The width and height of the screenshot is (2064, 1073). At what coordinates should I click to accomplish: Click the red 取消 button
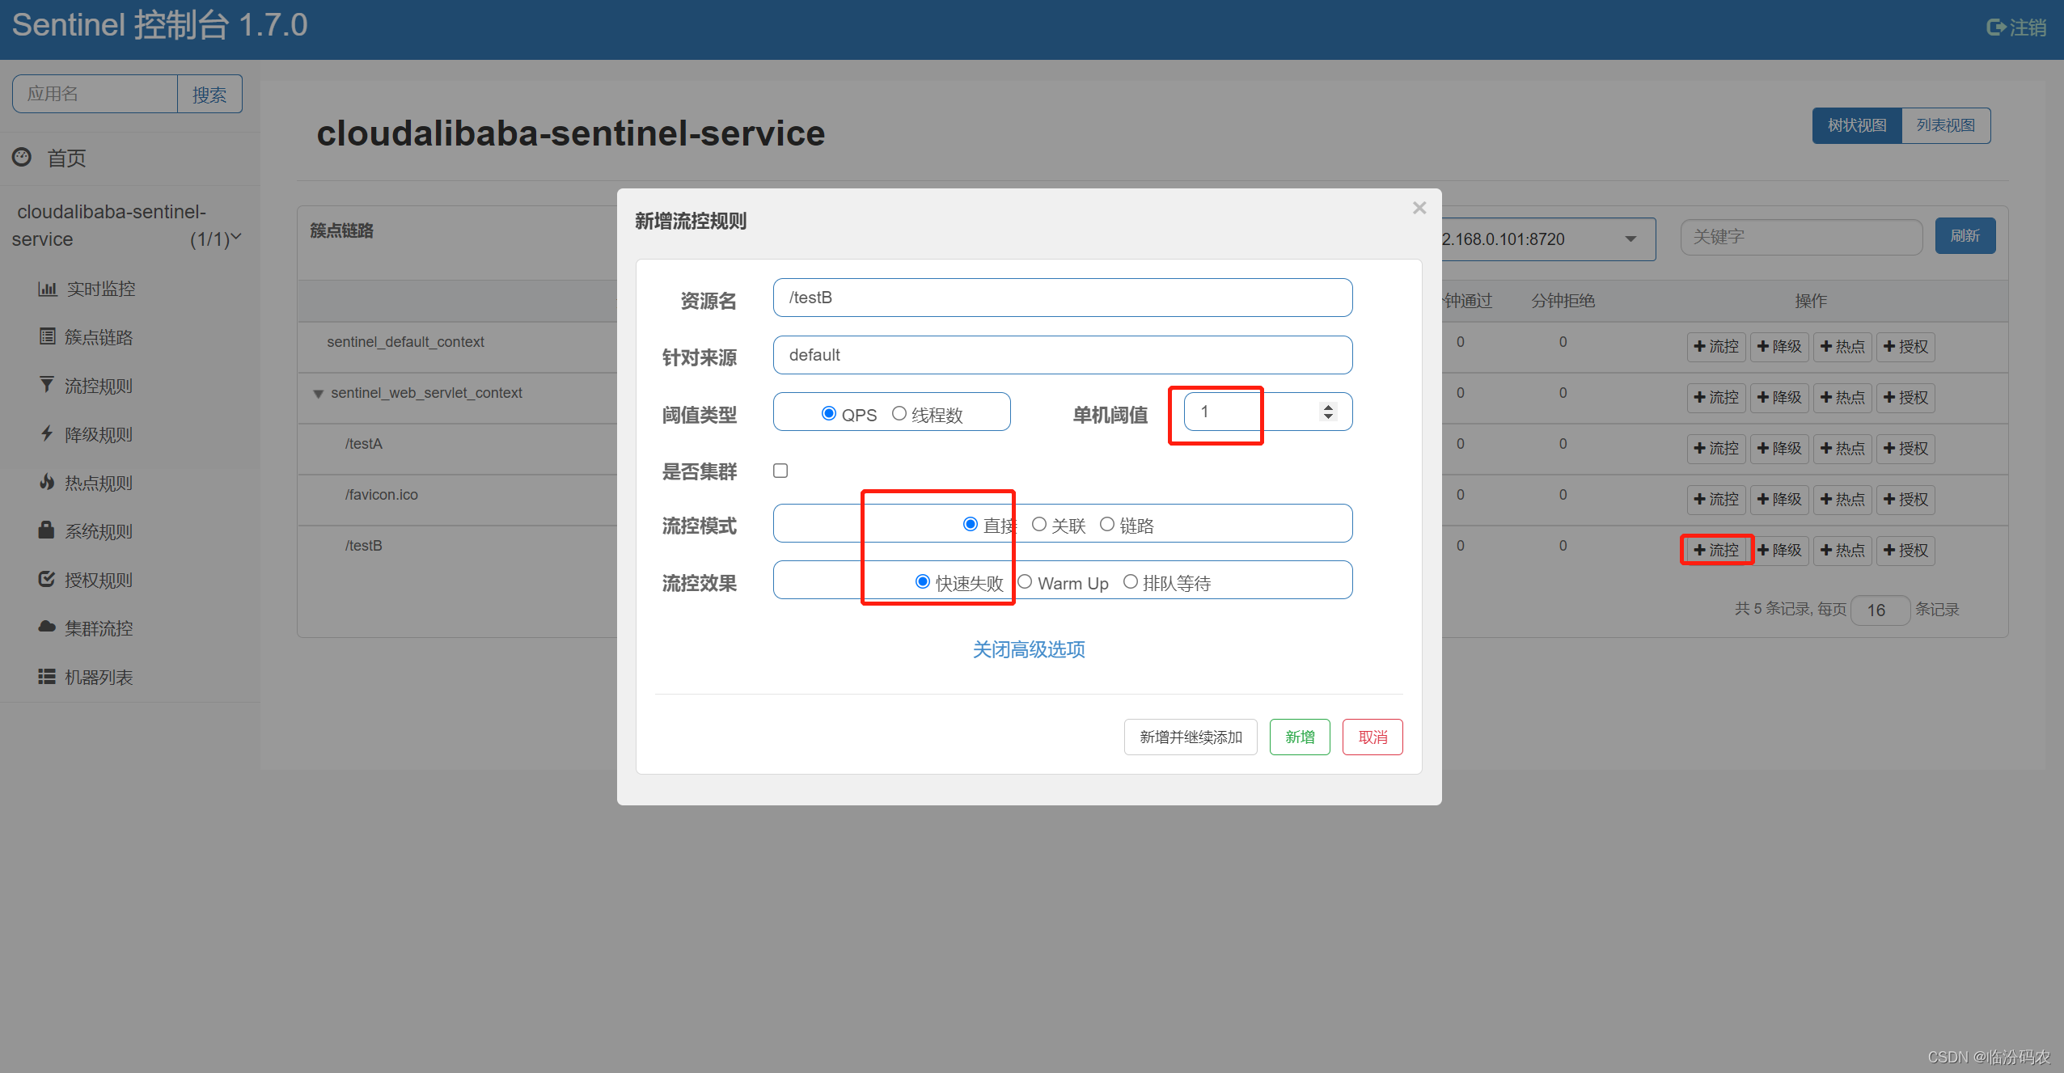pyautogui.click(x=1372, y=737)
